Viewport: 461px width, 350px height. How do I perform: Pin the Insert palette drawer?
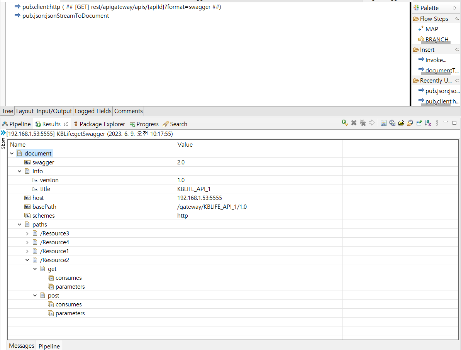[x=457, y=49]
